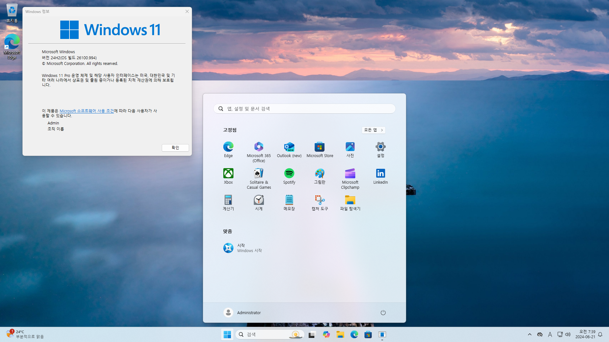609x342 pixels.
Task: Open Administrator account menu
Action: click(242, 313)
